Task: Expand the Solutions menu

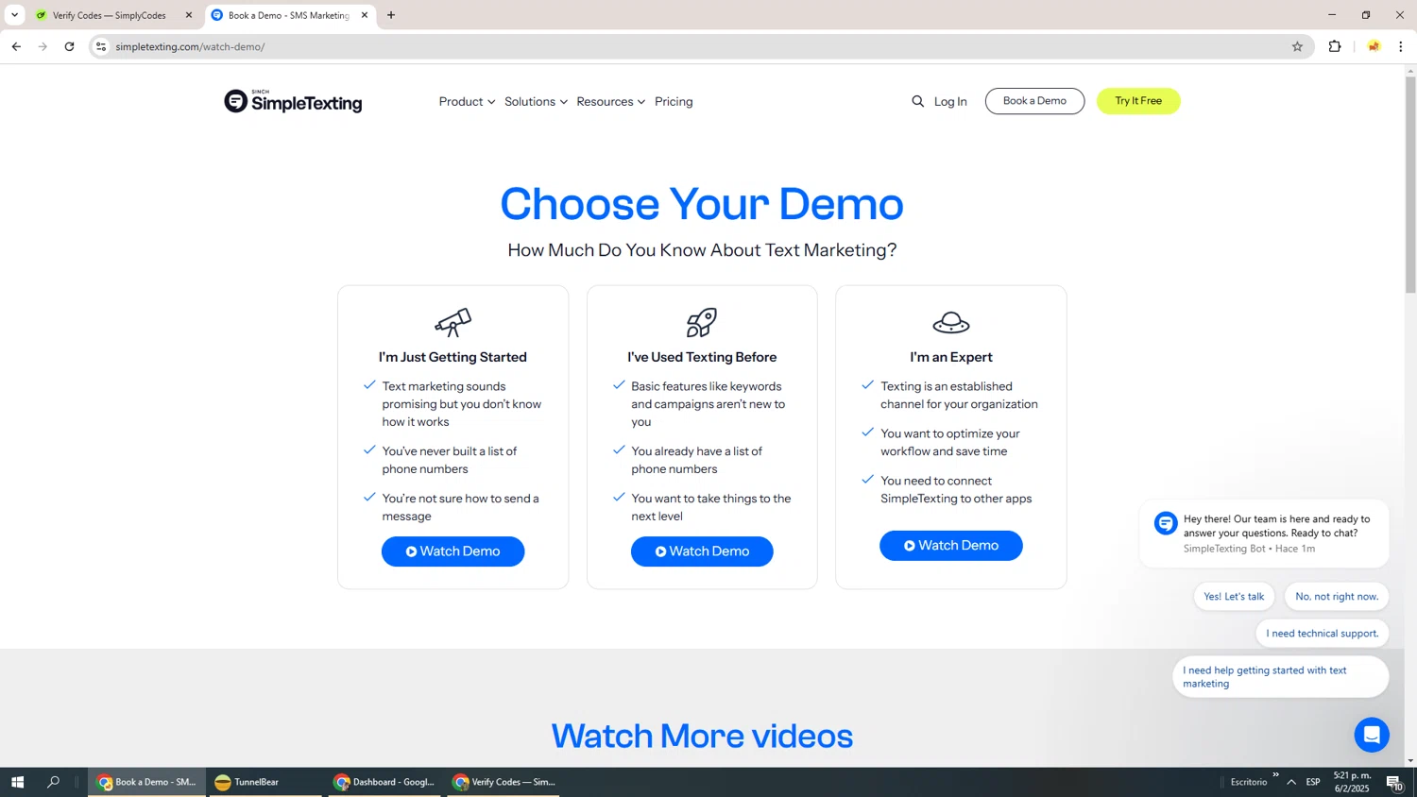Action: (536, 101)
